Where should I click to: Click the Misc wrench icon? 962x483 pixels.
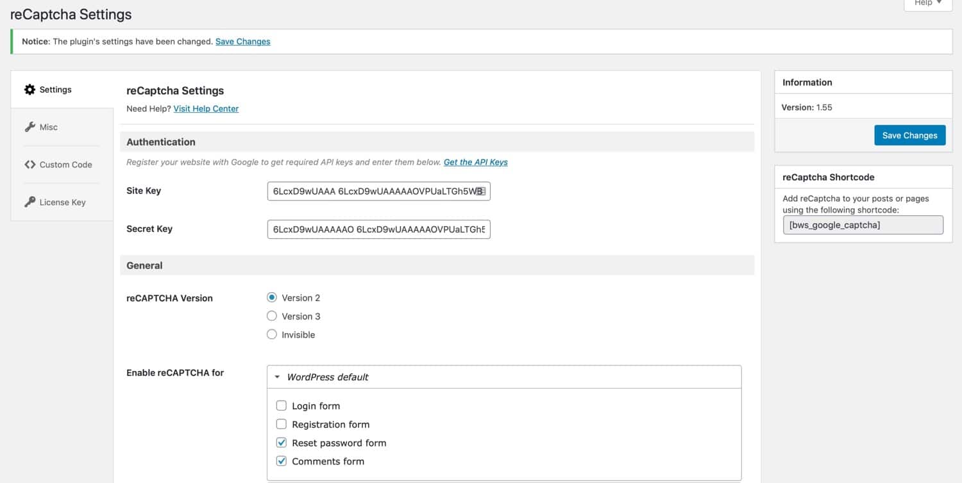click(x=31, y=126)
